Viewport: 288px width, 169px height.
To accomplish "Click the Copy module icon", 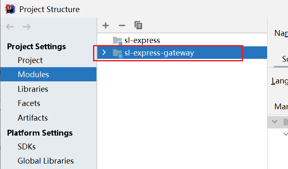I will 138,25.
